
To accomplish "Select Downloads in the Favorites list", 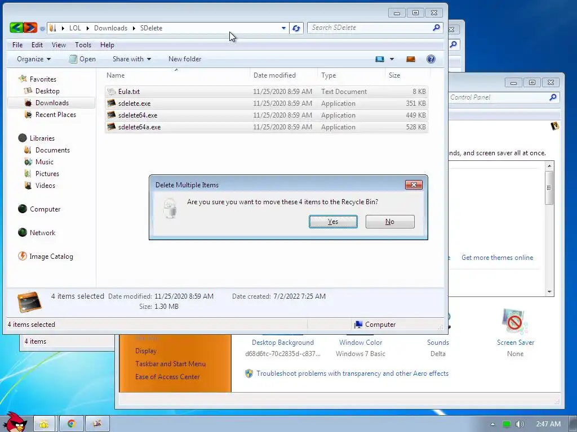I will pyautogui.click(x=52, y=103).
